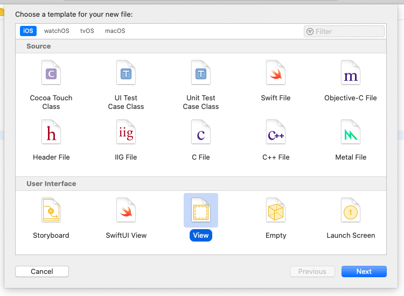Focus the Filter search field

click(347, 31)
